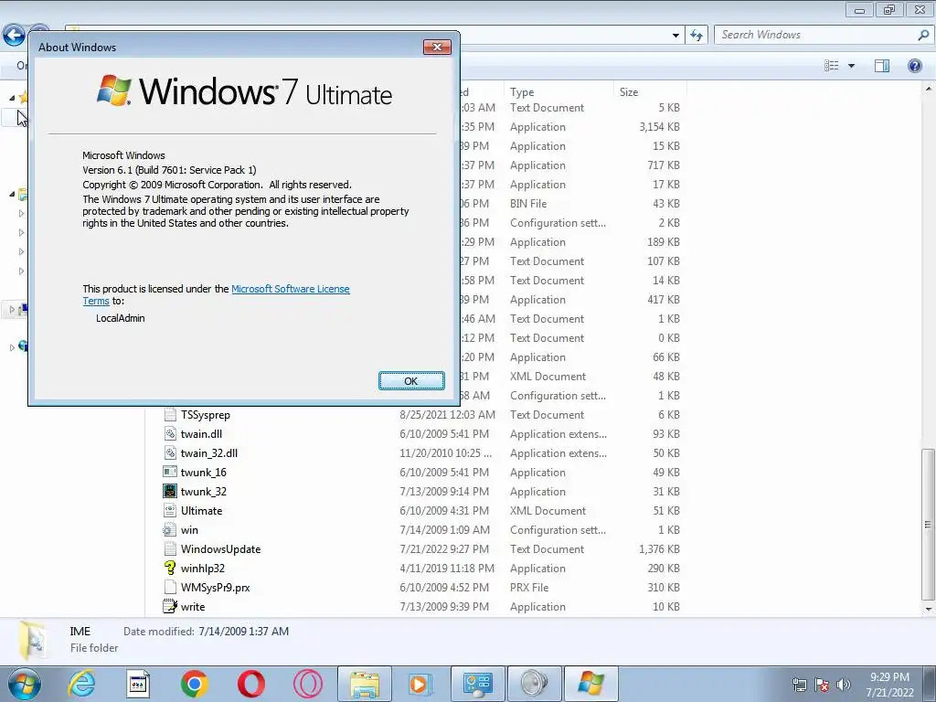Select the twunk_32 application icon
This screenshot has width=936, height=702.
pos(170,491)
